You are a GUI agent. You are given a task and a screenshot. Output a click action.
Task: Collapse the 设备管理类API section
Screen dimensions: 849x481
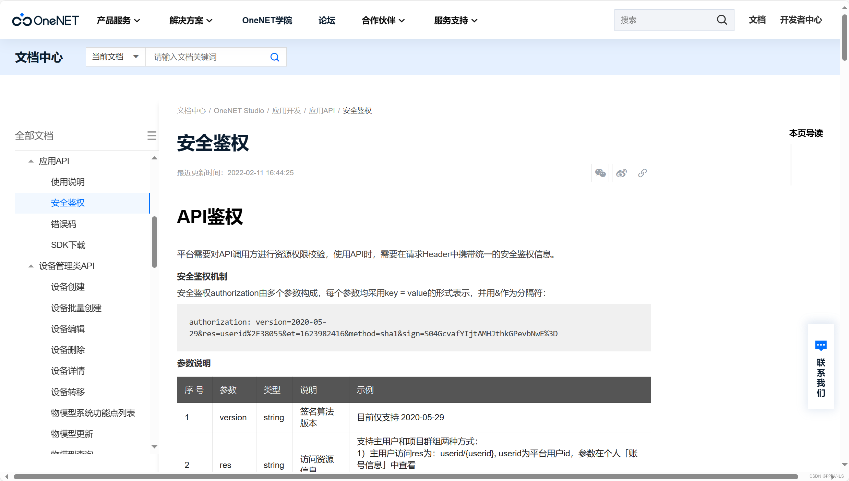point(31,266)
